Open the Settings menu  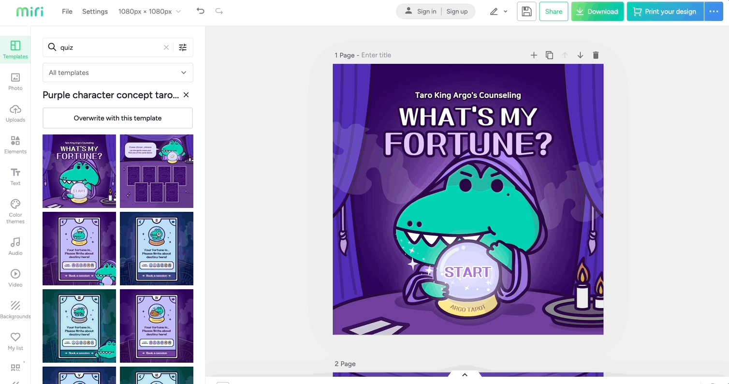[95, 12]
